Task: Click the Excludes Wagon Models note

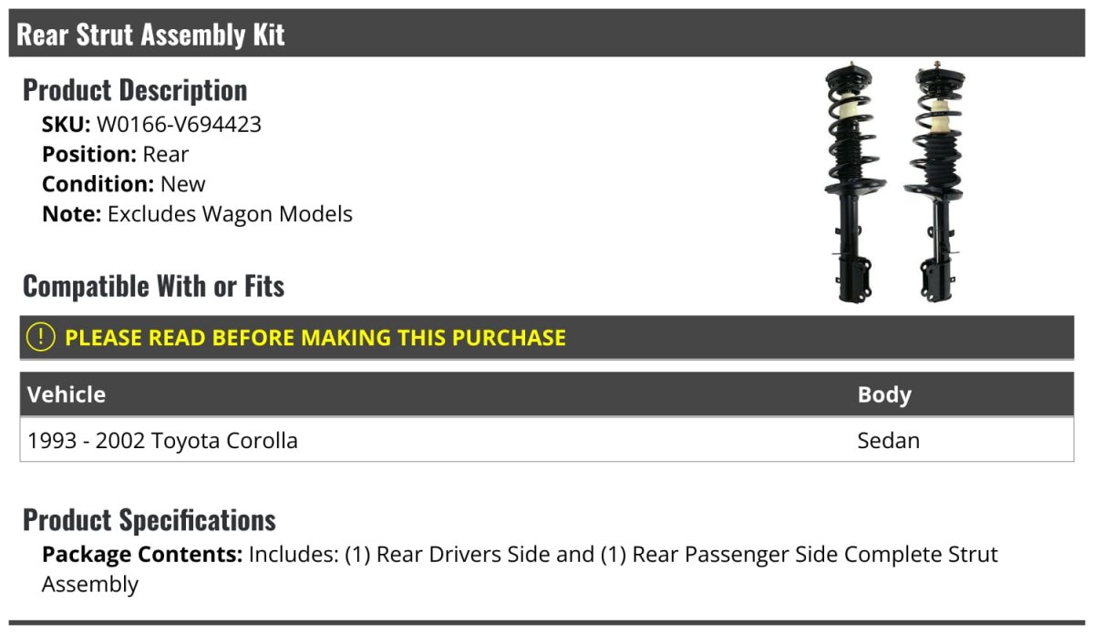Action: point(230,214)
